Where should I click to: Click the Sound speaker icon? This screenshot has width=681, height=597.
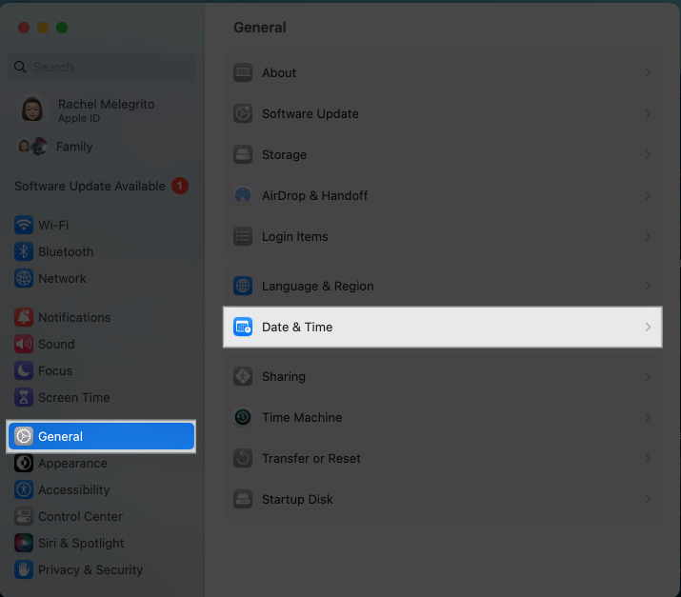tap(24, 344)
